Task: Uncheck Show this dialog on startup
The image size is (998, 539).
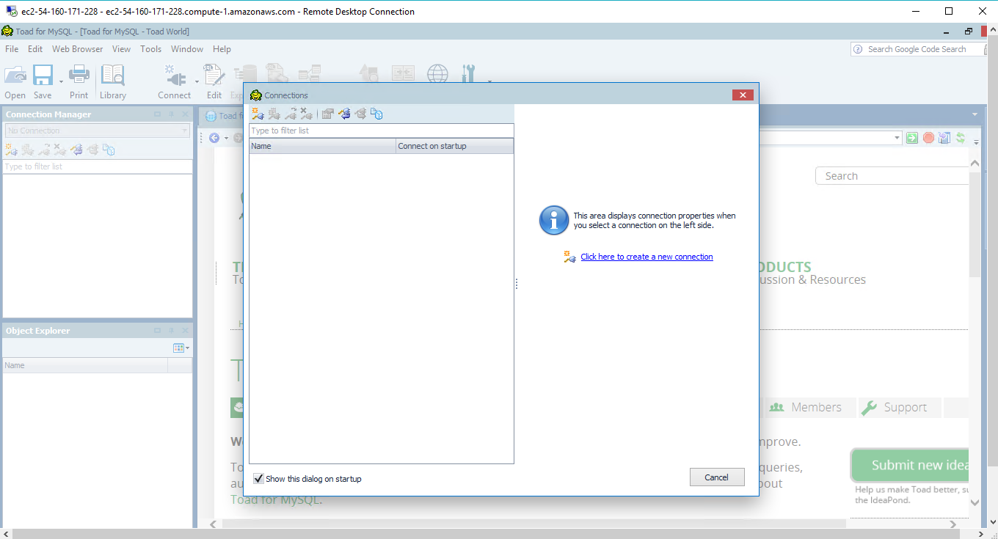Action: click(x=258, y=478)
